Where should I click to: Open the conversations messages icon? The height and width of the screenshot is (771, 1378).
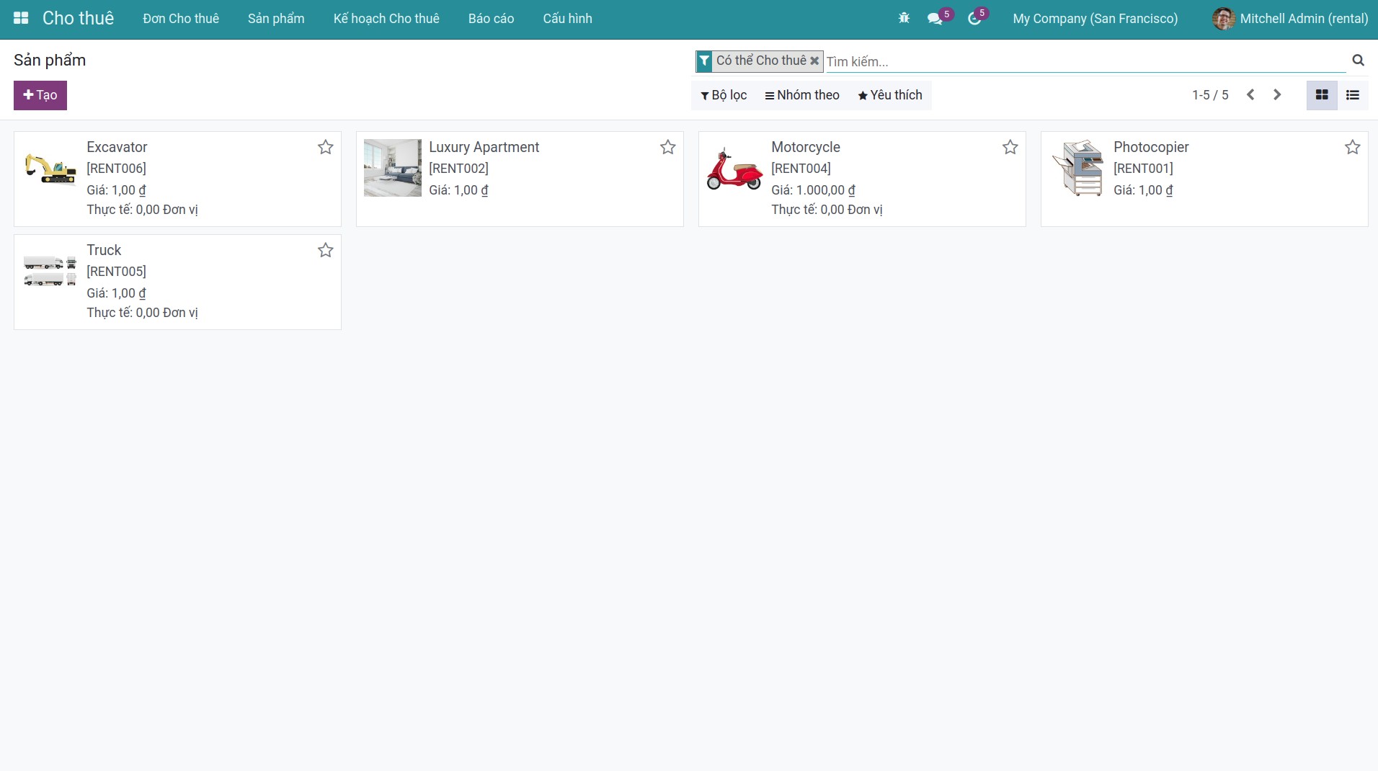pyautogui.click(x=935, y=19)
